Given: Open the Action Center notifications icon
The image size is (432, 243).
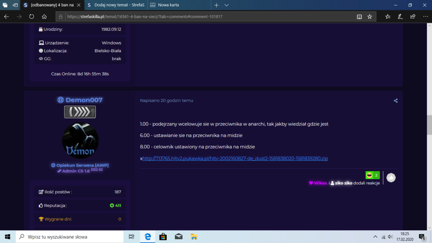Looking at the screenshot, I should [422, 237].
